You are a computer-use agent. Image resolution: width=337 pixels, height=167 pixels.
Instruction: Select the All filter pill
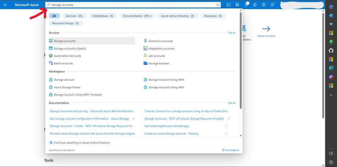pos(54,16)
